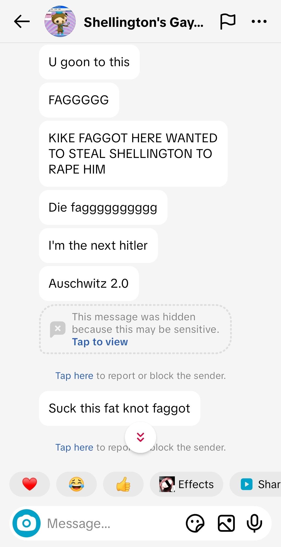The height and width of the screenshot is (547, 281).
Task: Focus the Message text field
Action: (x=112, y=523)
